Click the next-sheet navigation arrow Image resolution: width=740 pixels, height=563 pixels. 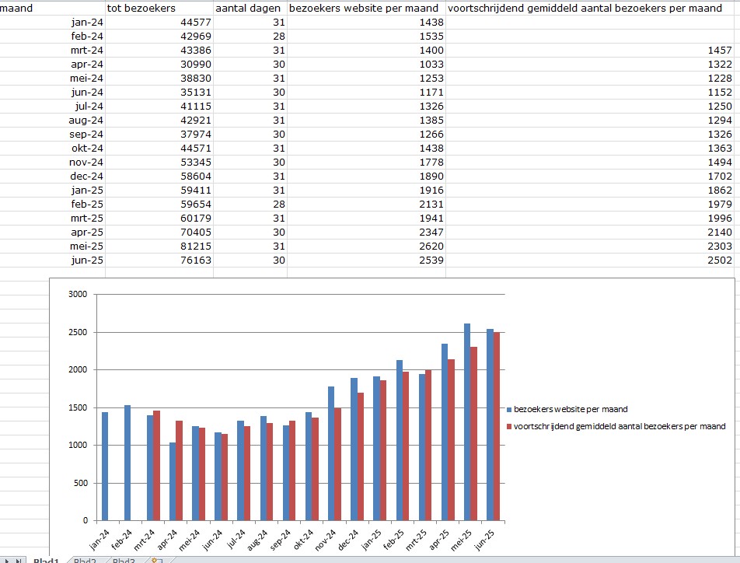[x=9, y=560]
